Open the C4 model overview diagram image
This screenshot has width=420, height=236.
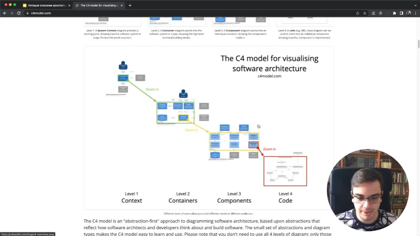(x=209, y=127)
